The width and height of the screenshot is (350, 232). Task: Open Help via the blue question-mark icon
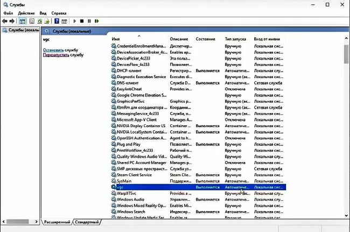point(56,21)
